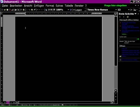Screen dimensions: 140x107
Task: Click the Format Painter brush icon
Action: [34, 10]
